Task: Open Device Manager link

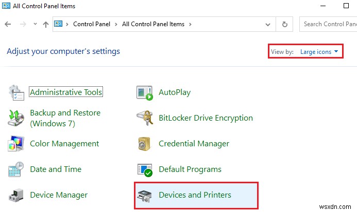Action: coord(59,195)
